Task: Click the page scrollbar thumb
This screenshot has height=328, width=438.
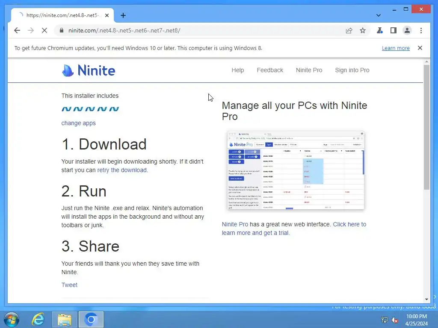Action: (426, 127)
